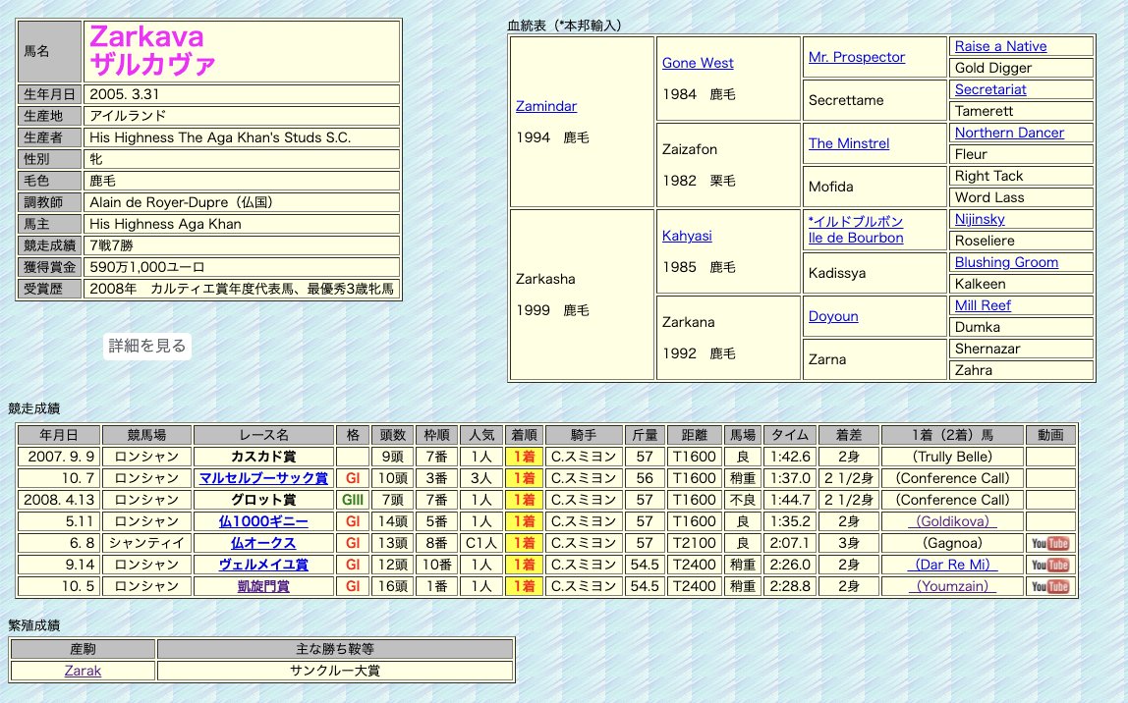Click the owner name His Highness Aga Khan
Screen dimensions: 1128x703
[x=165, y=224]
